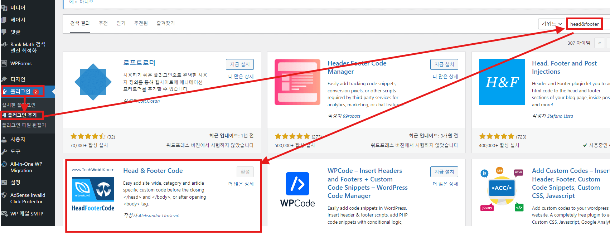
Task: Click the 댓글 comment bubble icon
Action: pyautogui.click(x=4, y=32)
